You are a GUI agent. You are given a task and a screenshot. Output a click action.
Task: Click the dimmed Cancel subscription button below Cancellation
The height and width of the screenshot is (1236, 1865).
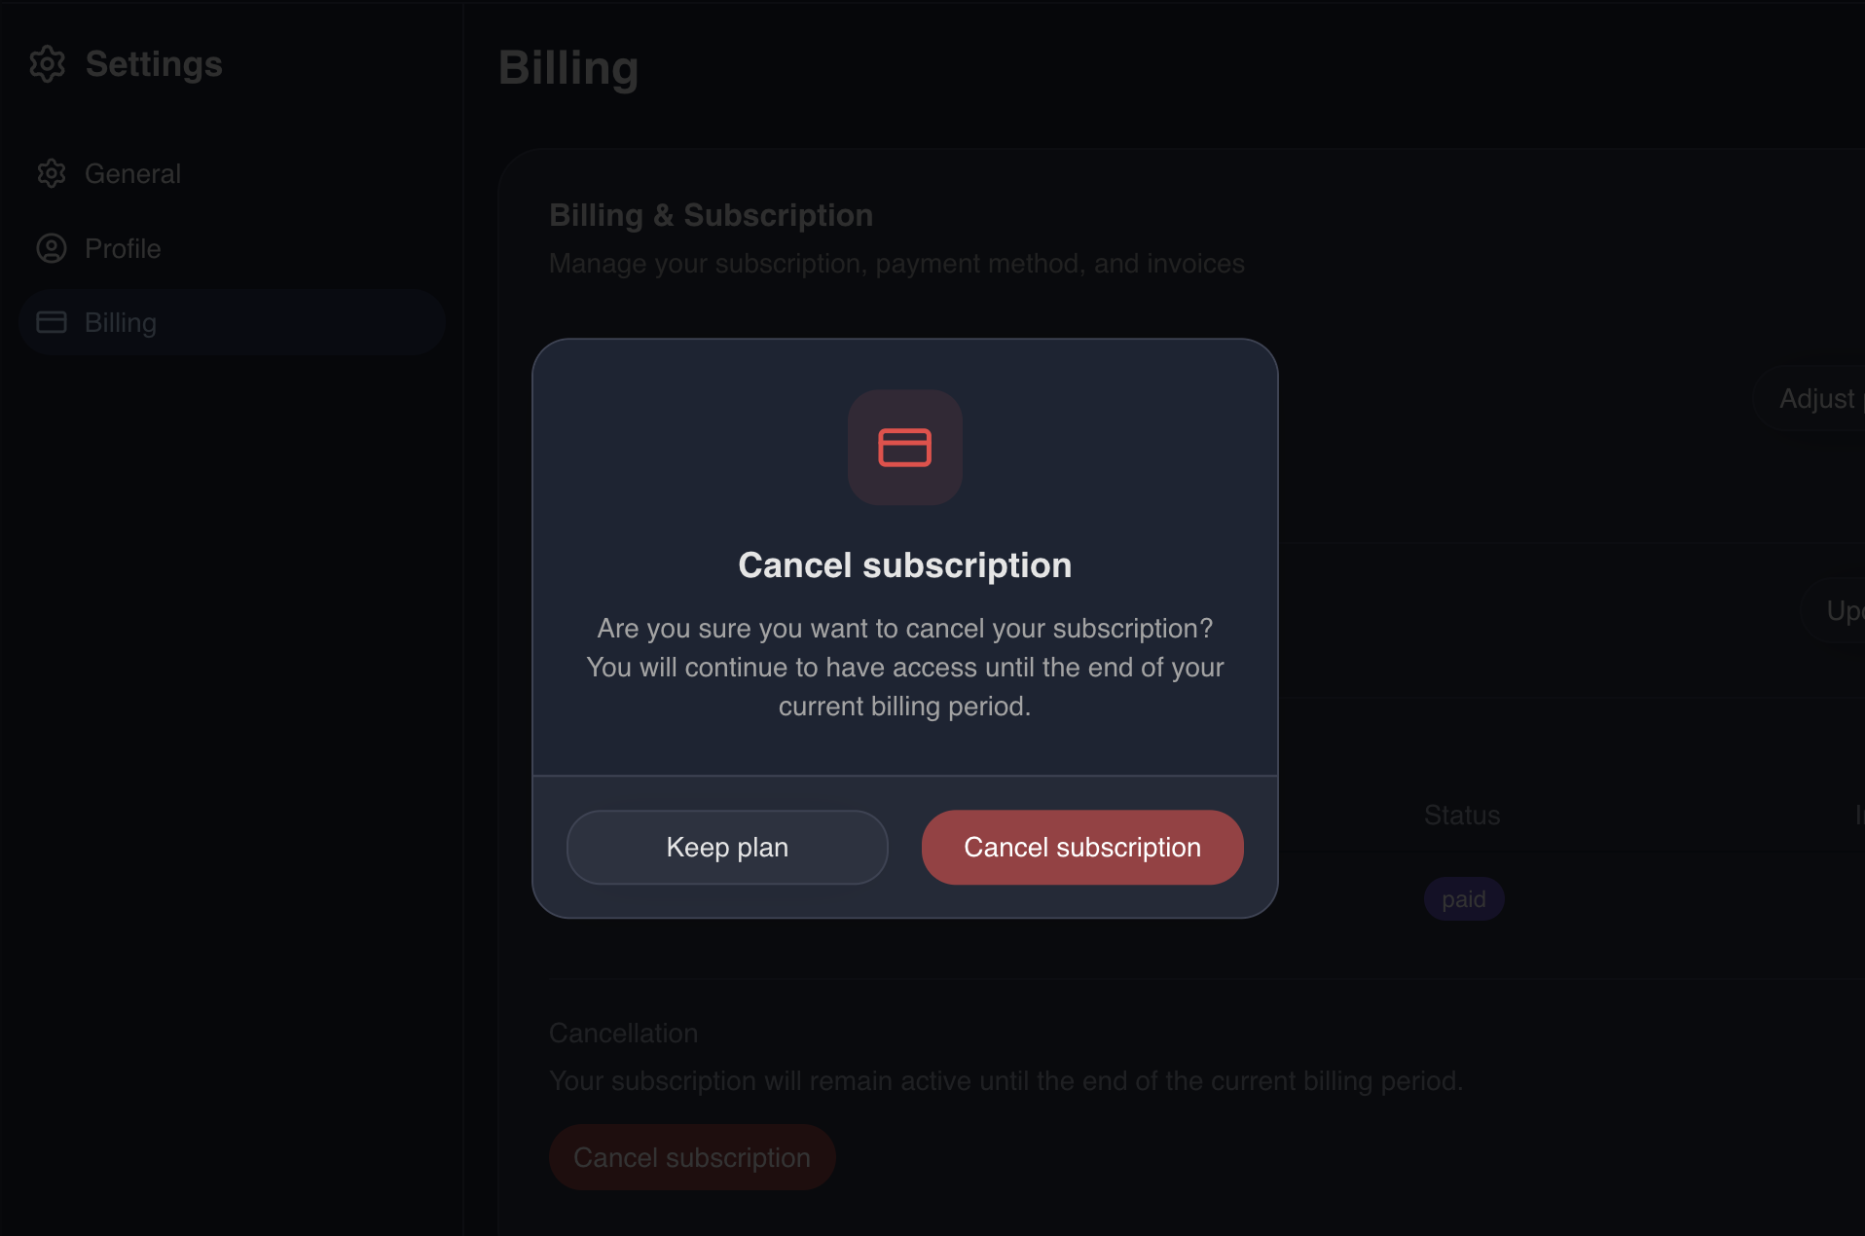coord(691,1157)
